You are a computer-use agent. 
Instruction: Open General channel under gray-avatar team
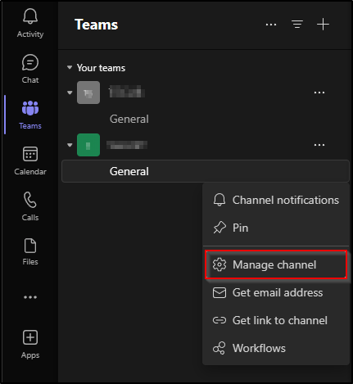(129, 119)
